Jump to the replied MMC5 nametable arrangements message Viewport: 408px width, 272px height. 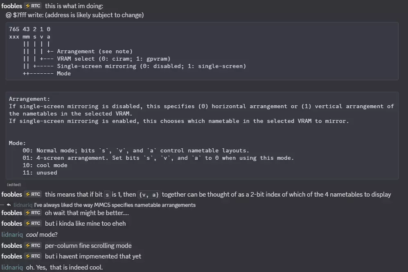coord(115,205)
